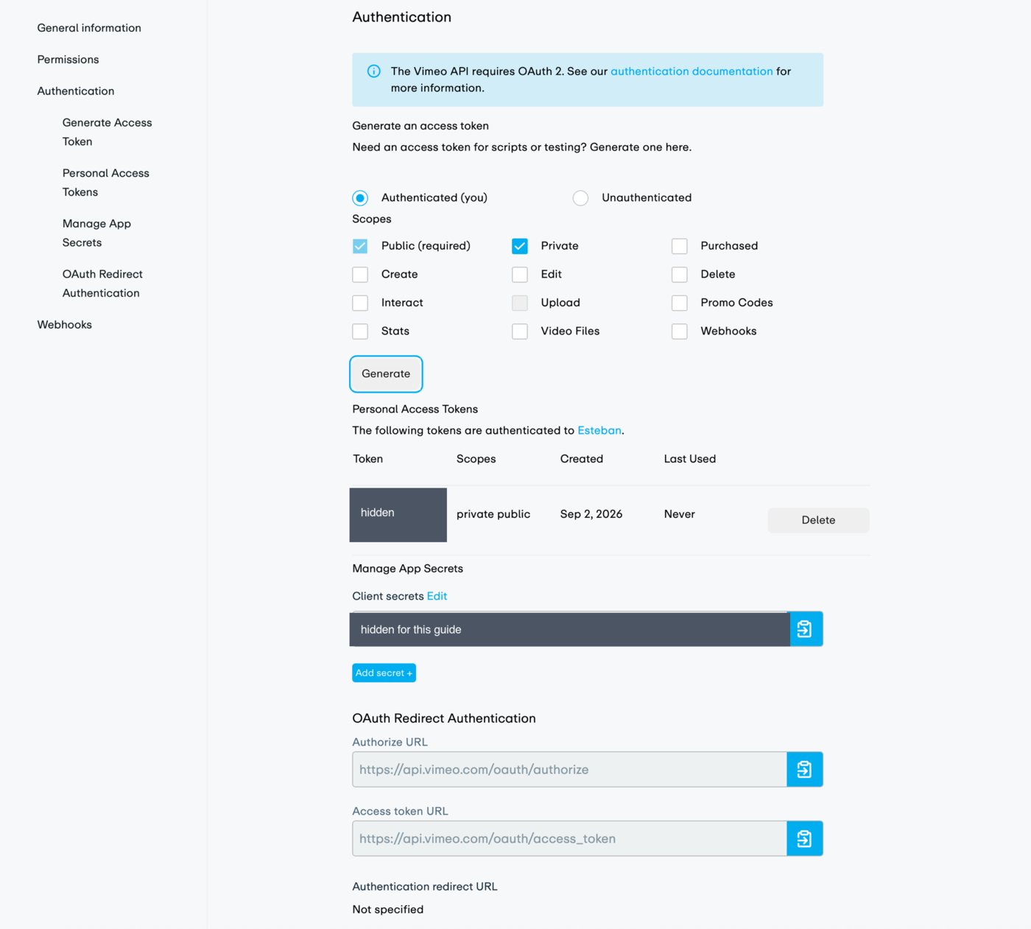Click the hidden client secret field
Viewport: 1031px width, 929px height.
coord(569,629)
